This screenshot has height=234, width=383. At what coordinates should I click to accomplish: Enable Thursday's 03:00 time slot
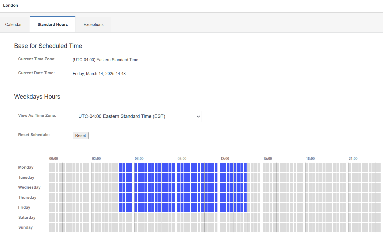(93, 197)
